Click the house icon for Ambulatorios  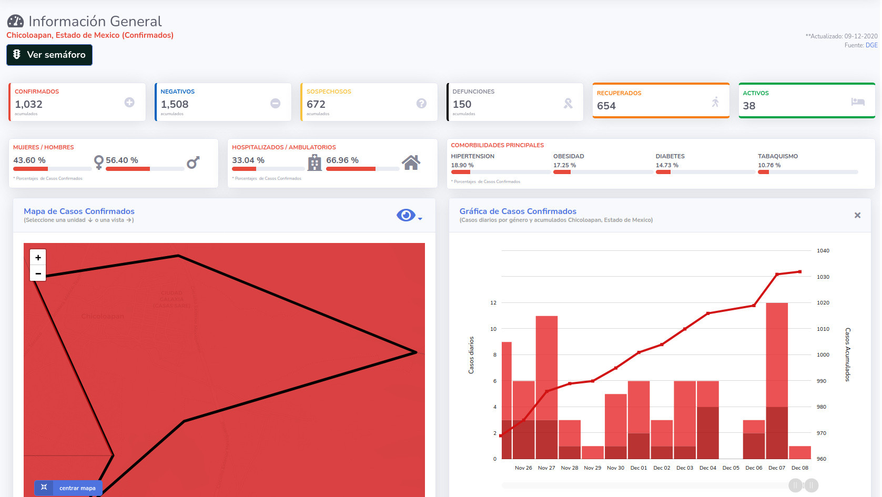coord(411,163)
